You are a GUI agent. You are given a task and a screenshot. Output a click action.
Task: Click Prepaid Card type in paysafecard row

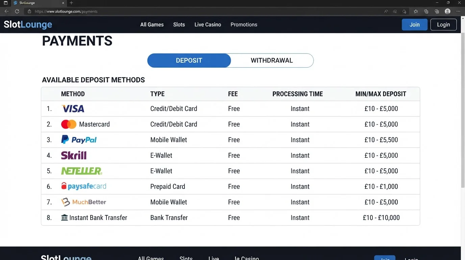click(168, 187)
